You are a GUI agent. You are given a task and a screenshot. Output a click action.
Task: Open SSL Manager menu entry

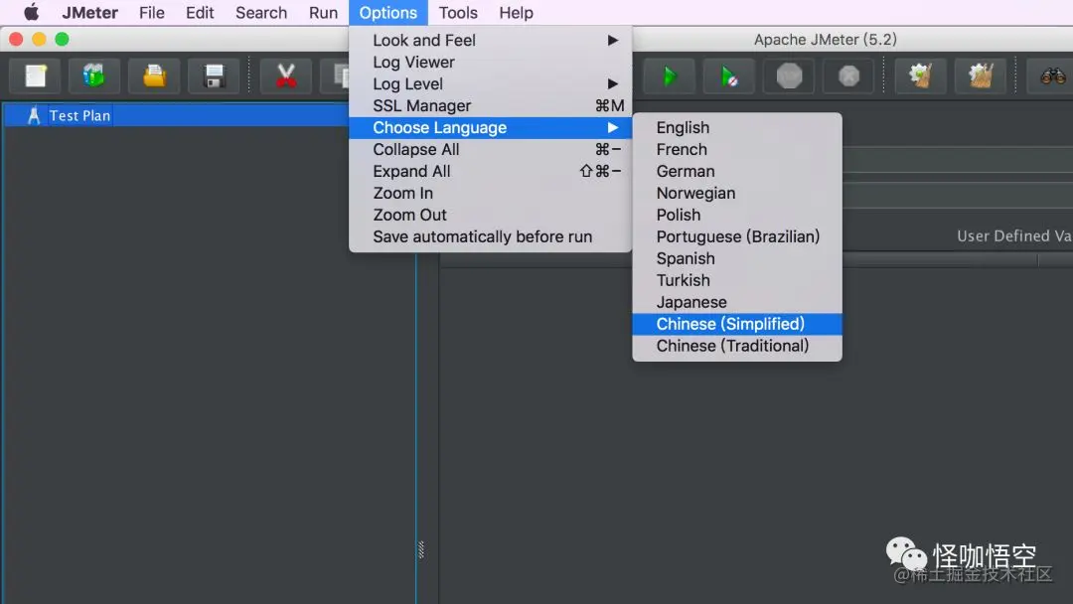point(490,106)
